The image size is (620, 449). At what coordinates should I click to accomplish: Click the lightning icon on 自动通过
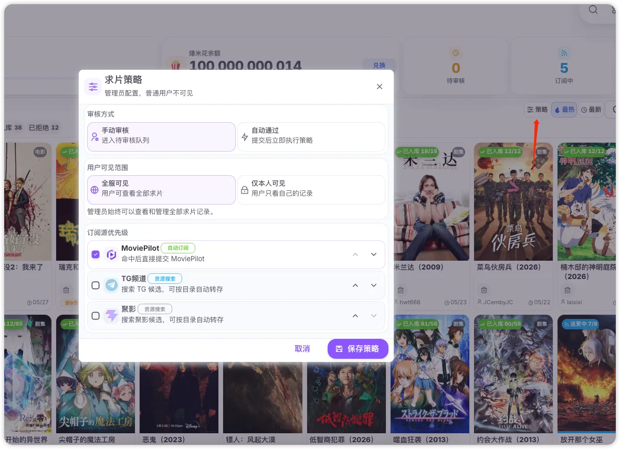coord(245,136)
